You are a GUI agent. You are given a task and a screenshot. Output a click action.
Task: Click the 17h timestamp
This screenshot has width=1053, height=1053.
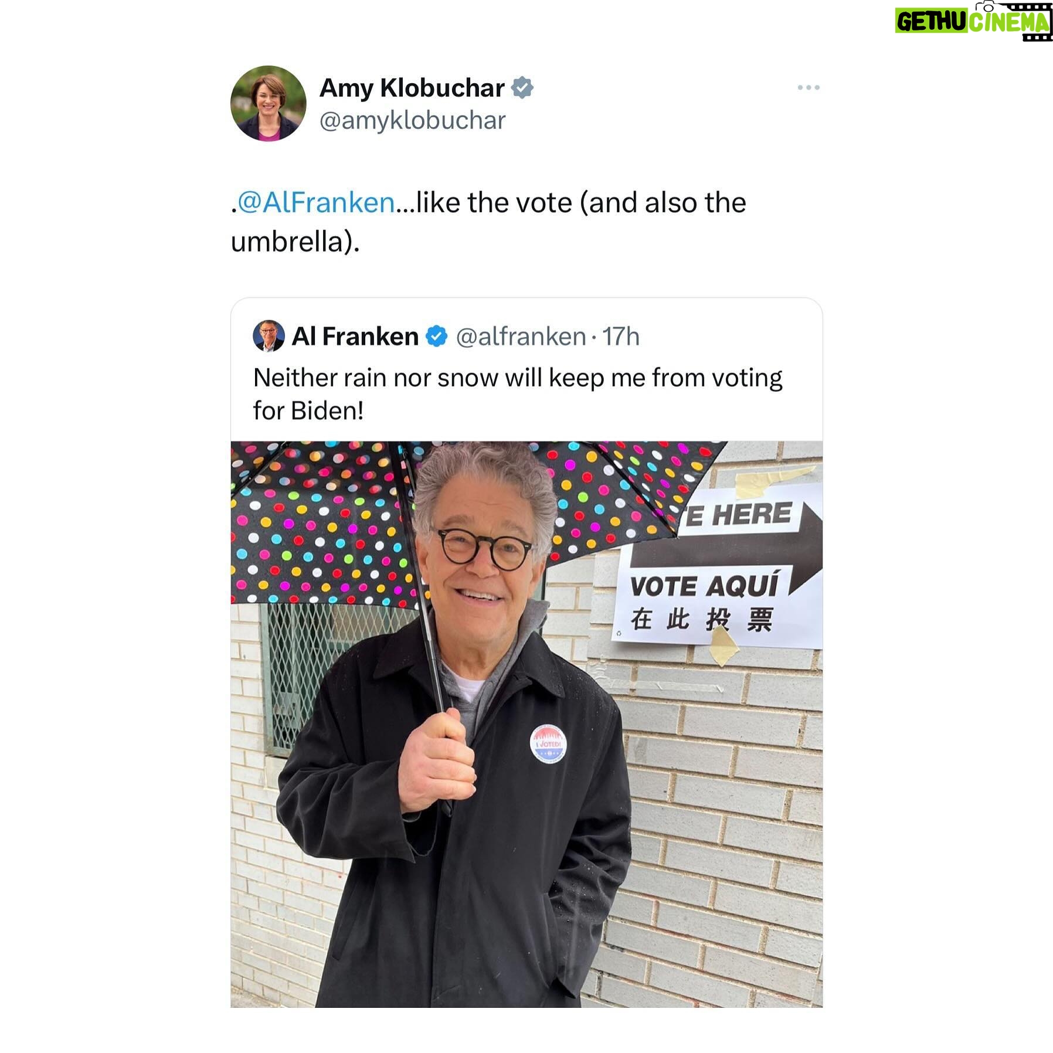click(621, 337)
